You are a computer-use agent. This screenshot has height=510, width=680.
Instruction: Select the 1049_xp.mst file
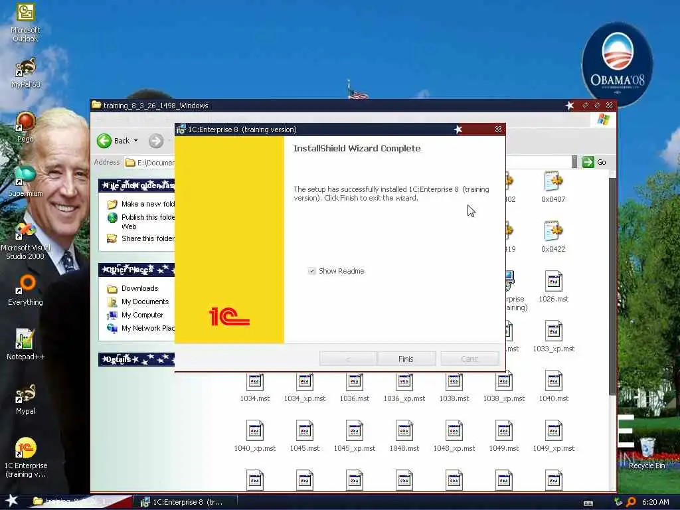553,436
